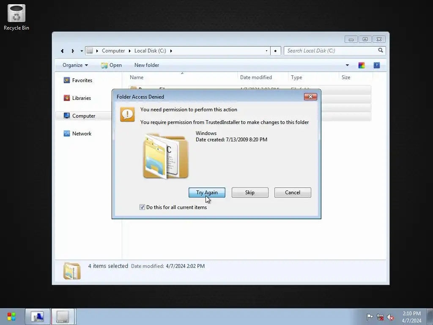This screenshot has width=433, height=325.
Task: Select the Computer breadcrumb in address bar
Action: (113, 51)
